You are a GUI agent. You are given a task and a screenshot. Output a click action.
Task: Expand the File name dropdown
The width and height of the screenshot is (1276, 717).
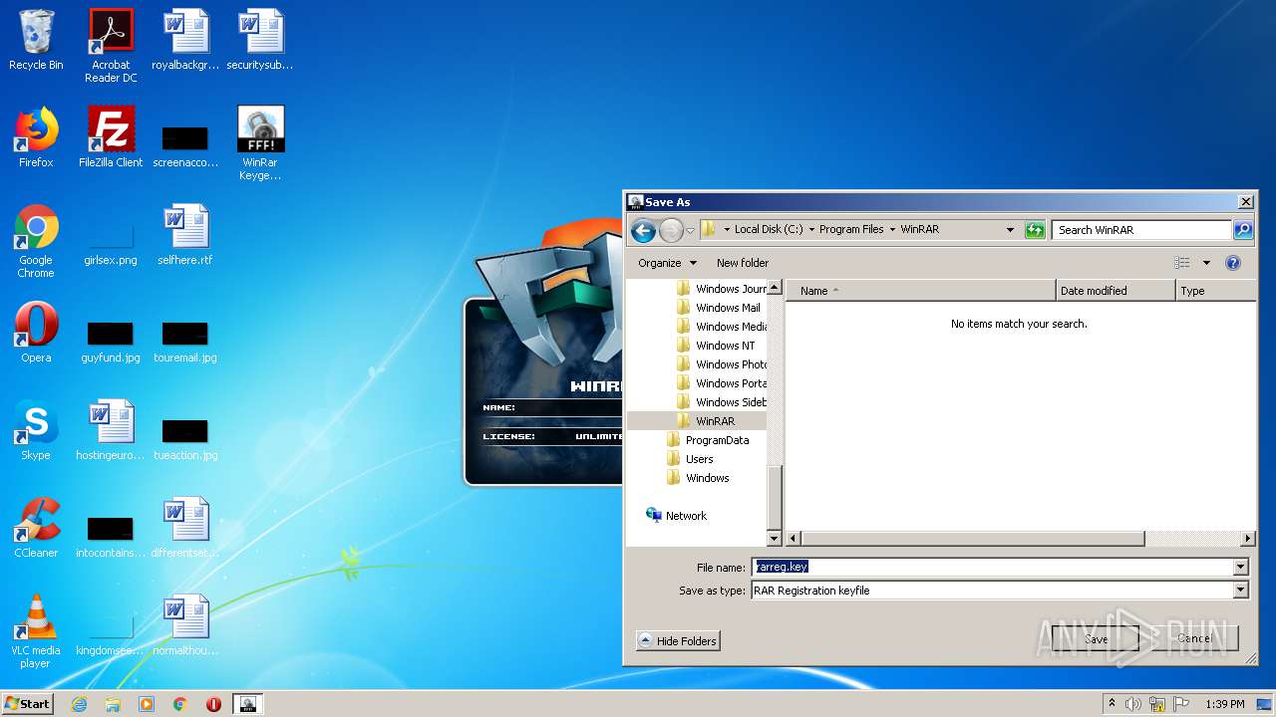tap(1241, 568)
